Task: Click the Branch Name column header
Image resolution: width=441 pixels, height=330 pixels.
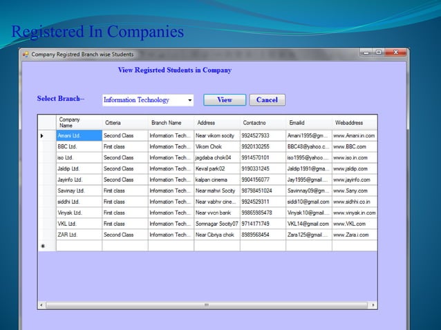Action: [x=170, y=123]
